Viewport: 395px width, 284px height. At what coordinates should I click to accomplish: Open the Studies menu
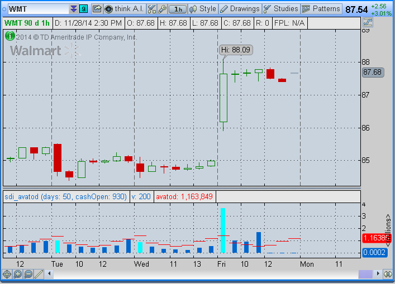(282, 9)
